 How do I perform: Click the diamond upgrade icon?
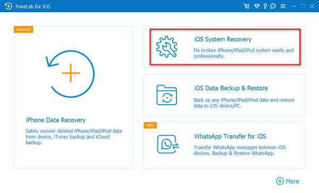[257, 6]
